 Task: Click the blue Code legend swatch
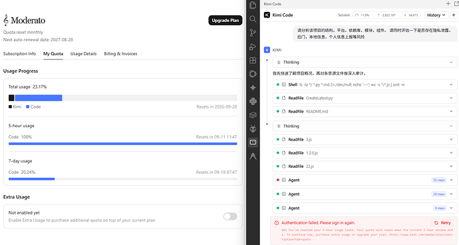(27, 107)
